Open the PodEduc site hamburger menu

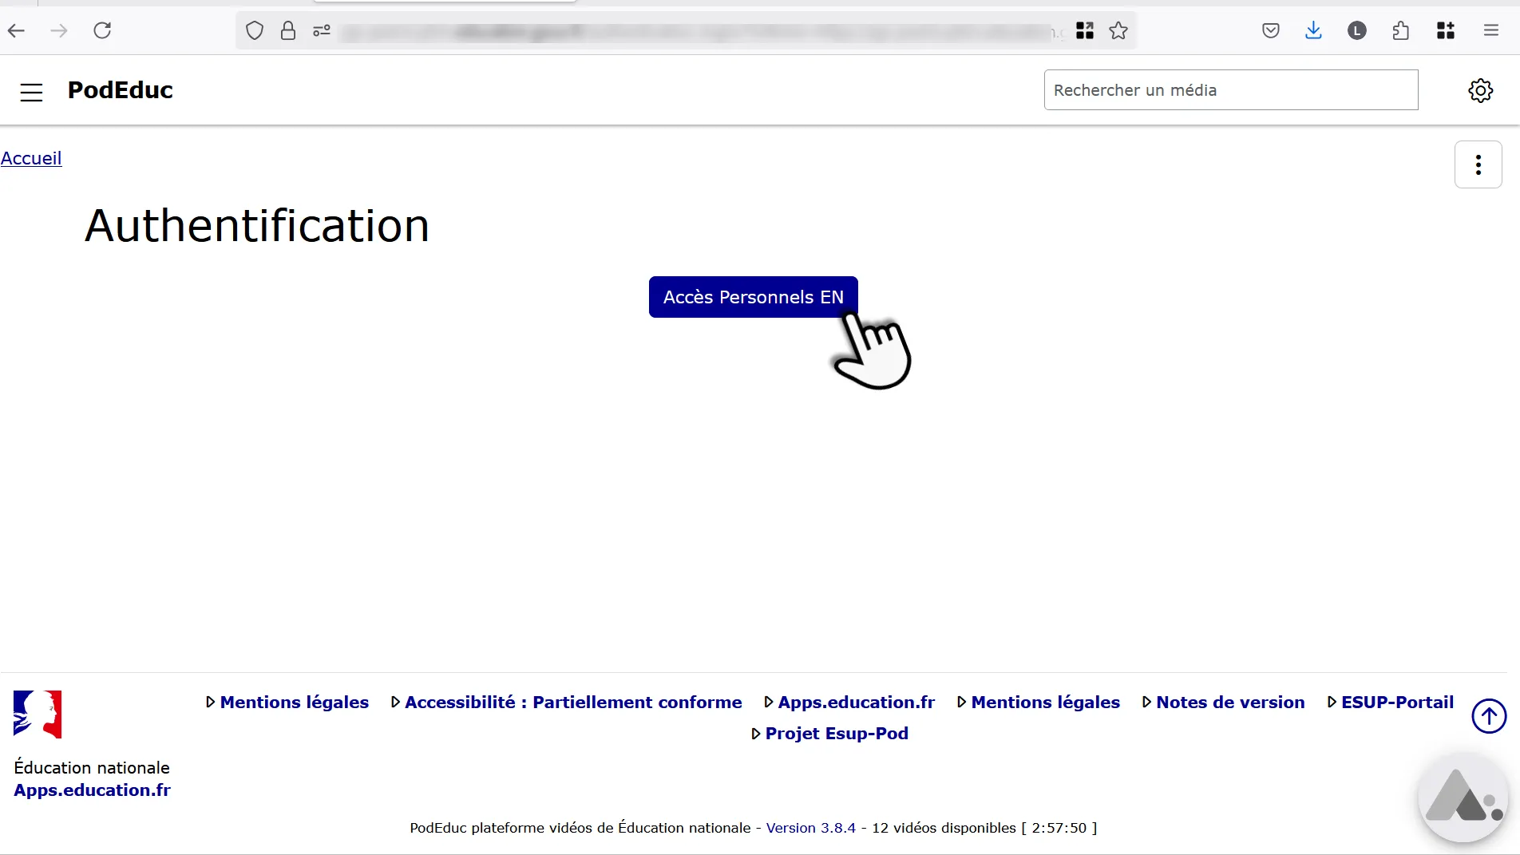tap(31, 93)
